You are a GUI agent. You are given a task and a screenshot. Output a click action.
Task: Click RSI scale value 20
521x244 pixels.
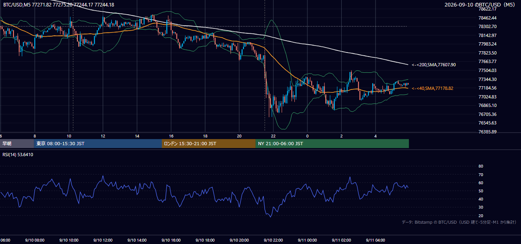click(x=481, y=216)
